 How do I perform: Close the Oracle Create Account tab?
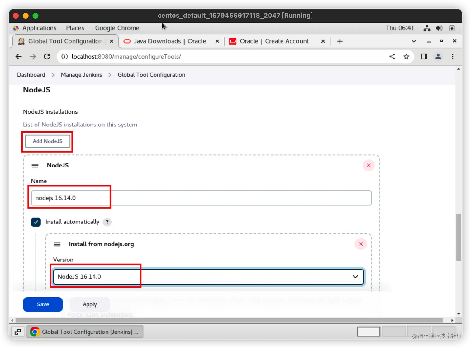pyautogui.click(x=323, y=41)
